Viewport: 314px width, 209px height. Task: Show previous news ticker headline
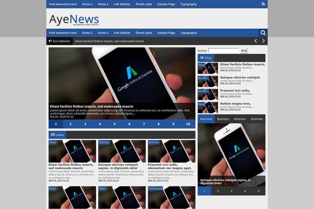[255, 41]
